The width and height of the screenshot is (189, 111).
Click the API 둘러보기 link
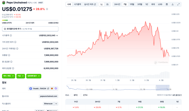(x=177, y=95)
